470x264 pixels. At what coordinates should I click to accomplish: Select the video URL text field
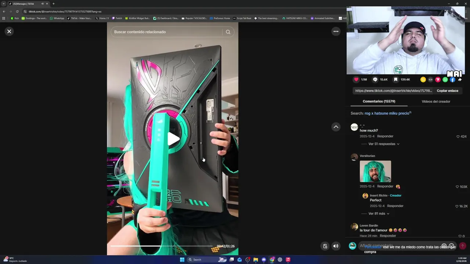coord(393,91)
